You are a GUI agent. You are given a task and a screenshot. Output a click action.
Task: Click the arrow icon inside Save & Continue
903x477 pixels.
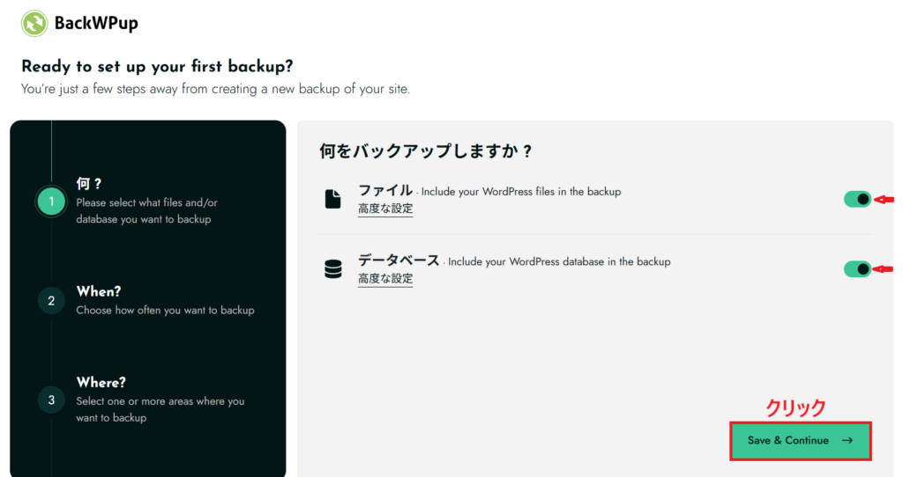tap(847, 440)
